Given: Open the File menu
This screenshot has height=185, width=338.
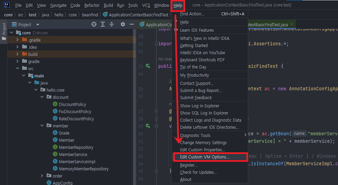Looking at the screenshot, I should point(18,5).
